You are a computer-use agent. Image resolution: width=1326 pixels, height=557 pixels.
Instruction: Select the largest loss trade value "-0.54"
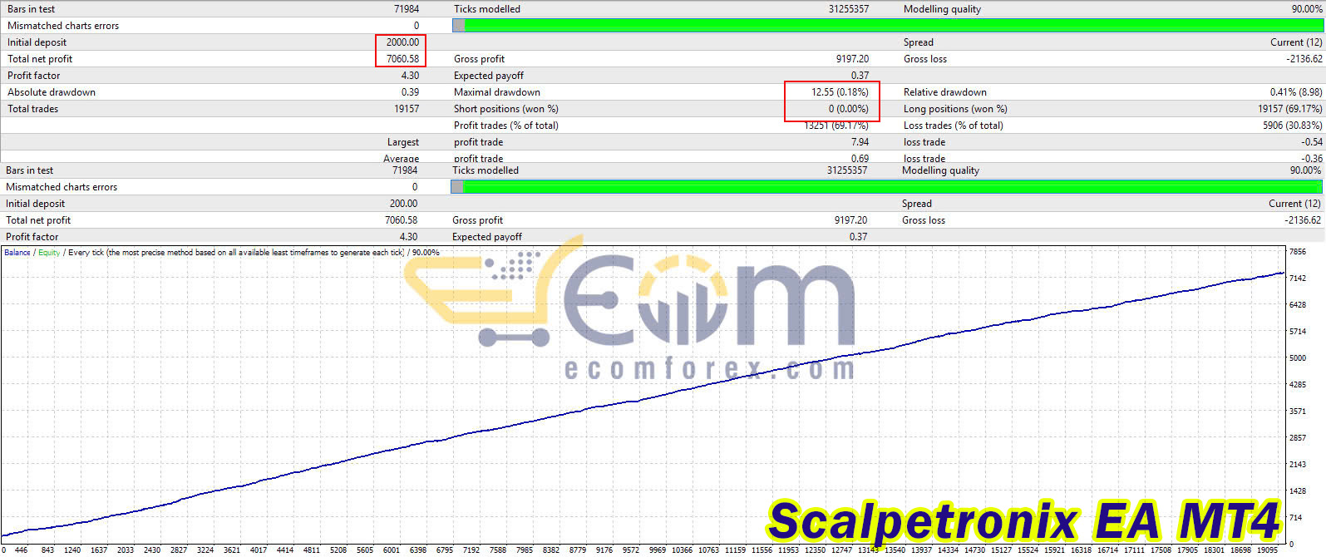tap(1312, 142)
